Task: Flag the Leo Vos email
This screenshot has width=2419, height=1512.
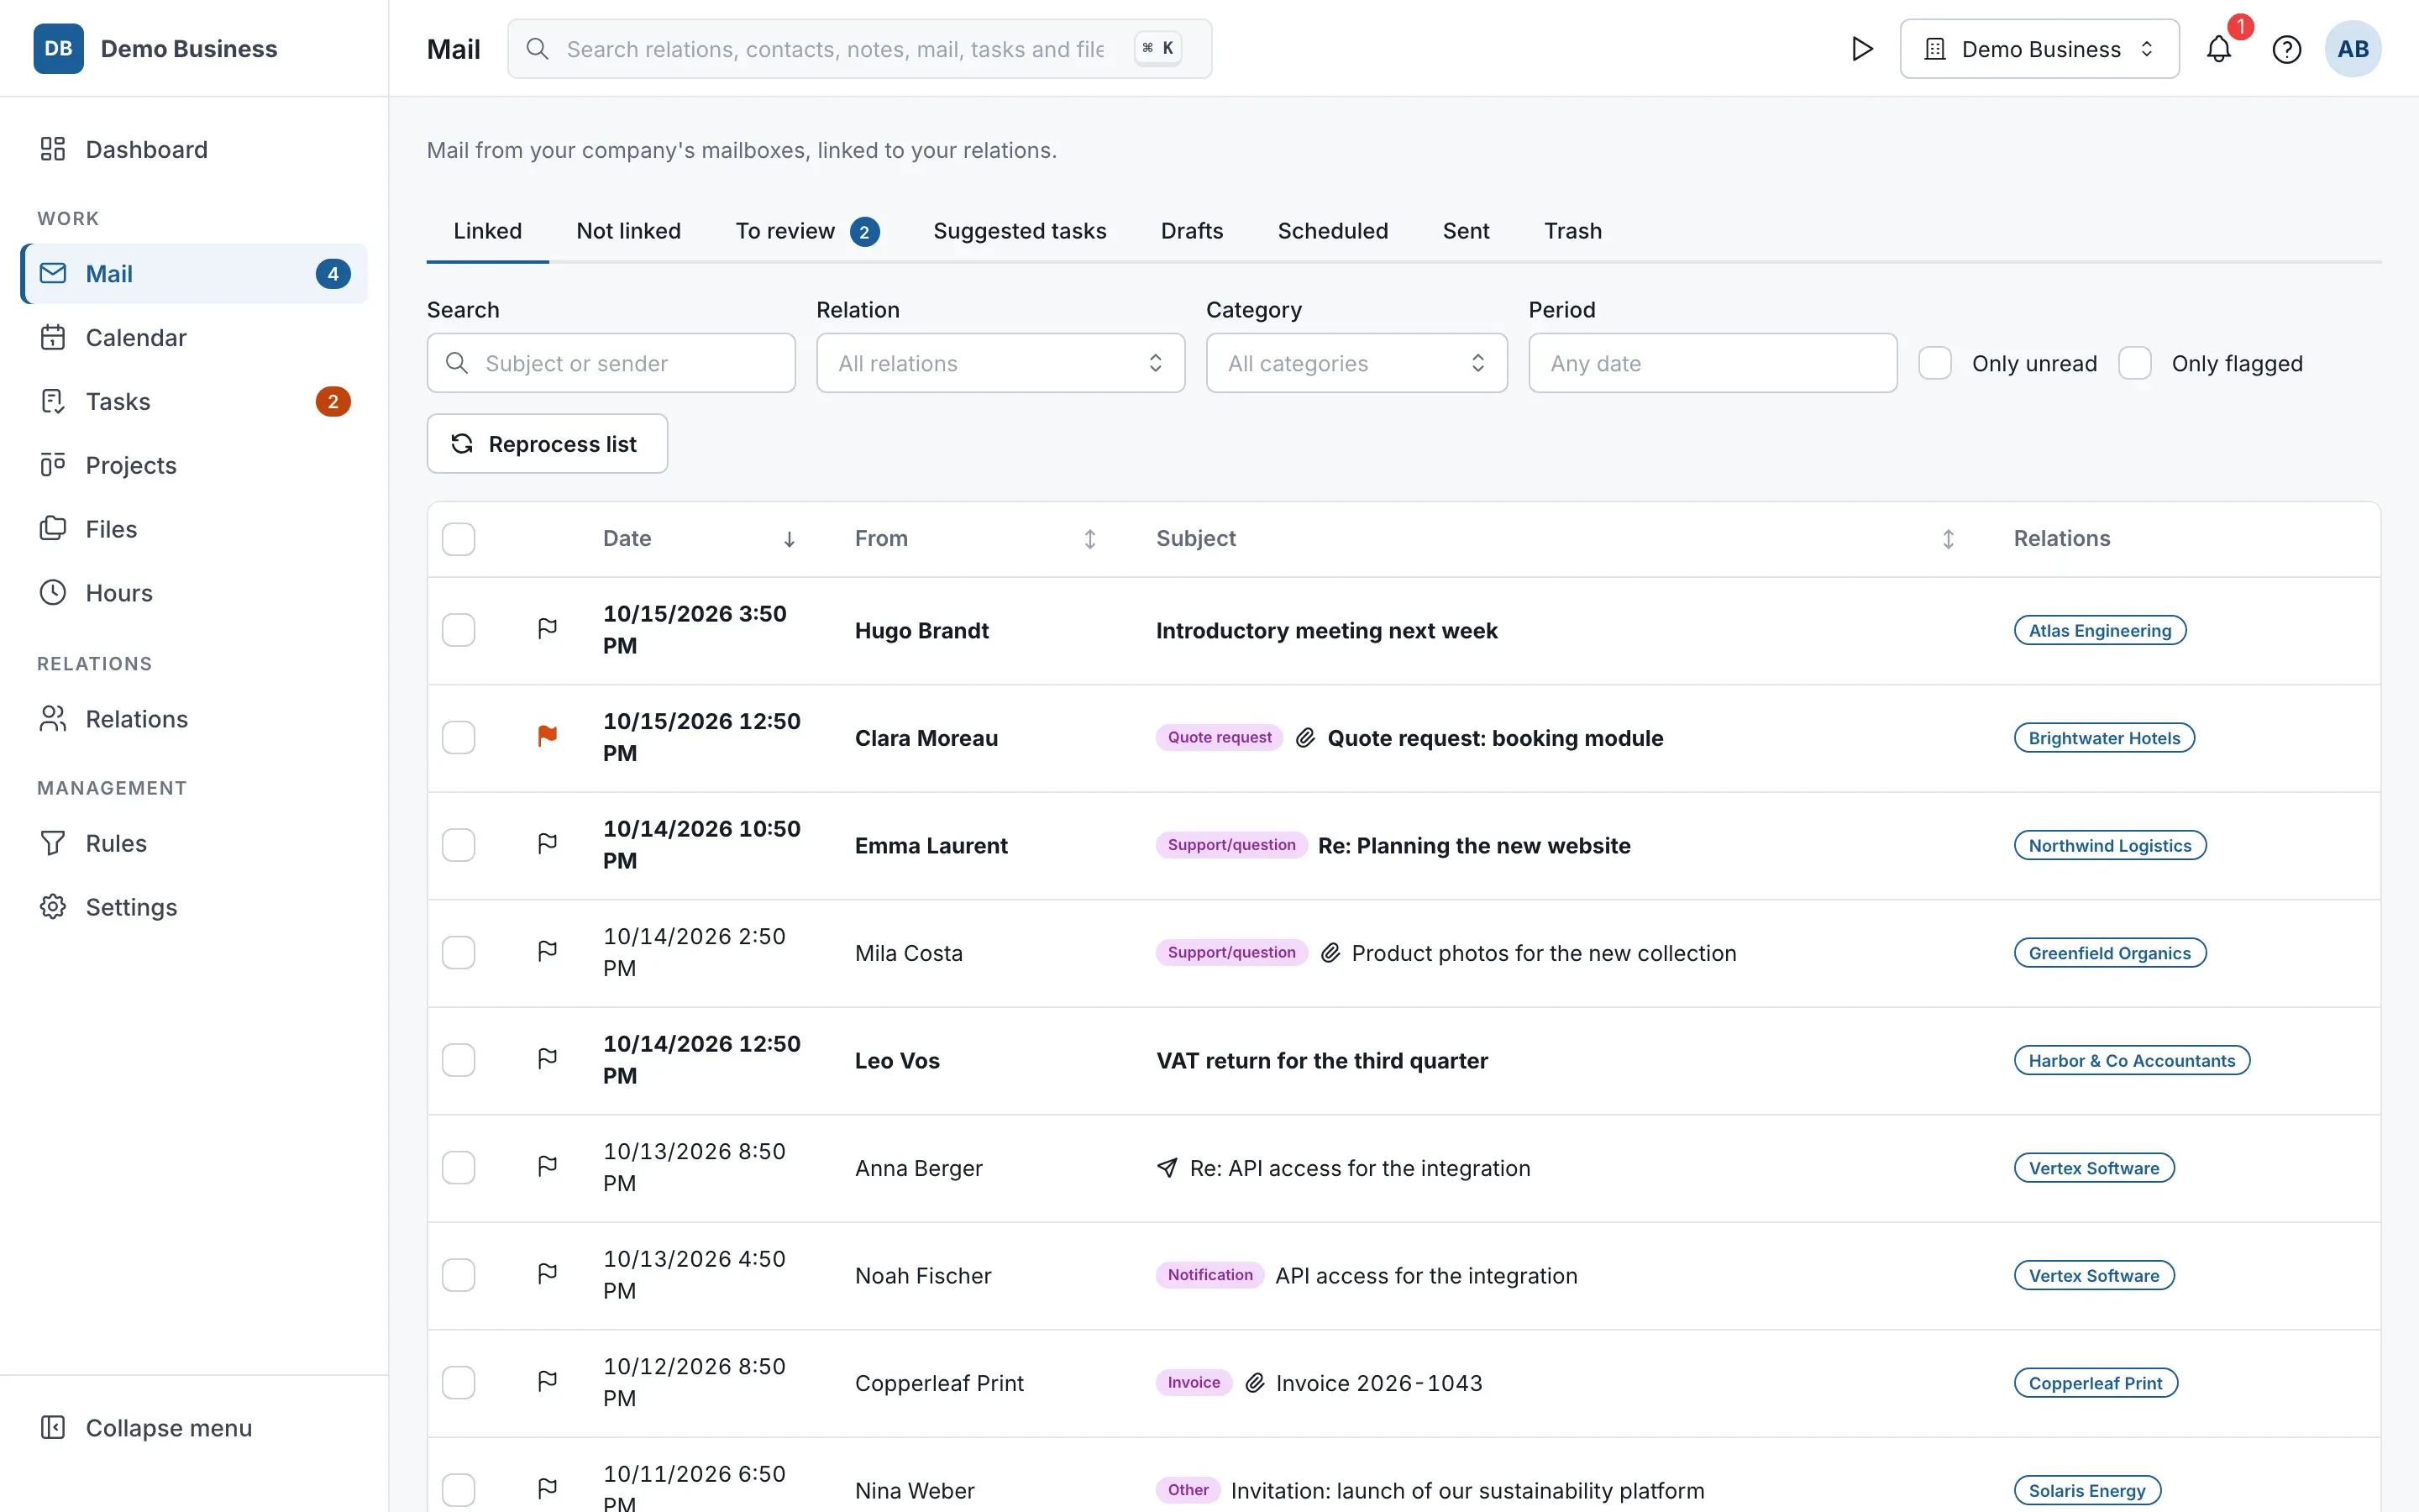Action: (x=548, y=1059)
